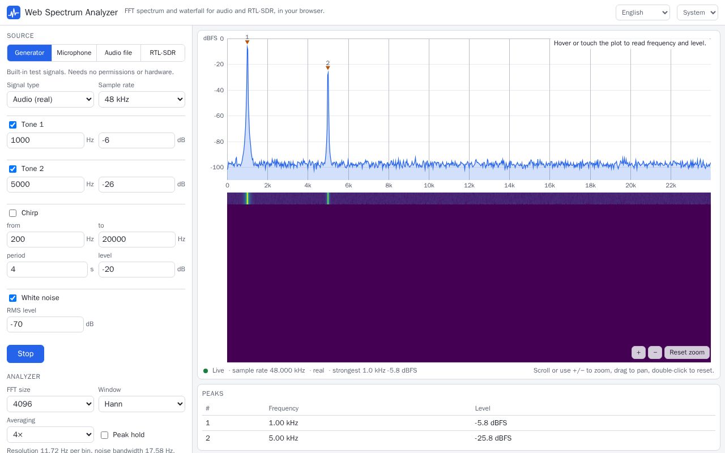Click the Tone 2 frequency field
The image size is (725, 453).
click(x=45, y=185)
